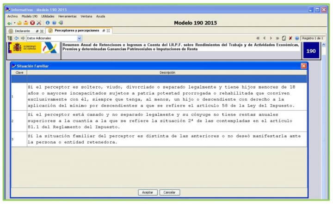This screenshot has width=333, height=204.
Task: Click the 'Resumen Anual de Retenciones' header text
Action: 180,47
